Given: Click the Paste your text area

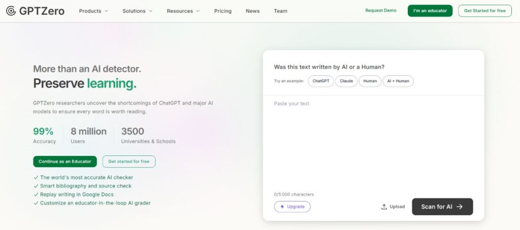Looking at the screenshot, I should pos(373,143).
